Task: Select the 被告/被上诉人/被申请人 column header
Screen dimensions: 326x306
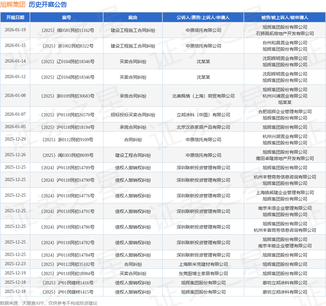Action: pyautogui.click(x=285, y=18)
